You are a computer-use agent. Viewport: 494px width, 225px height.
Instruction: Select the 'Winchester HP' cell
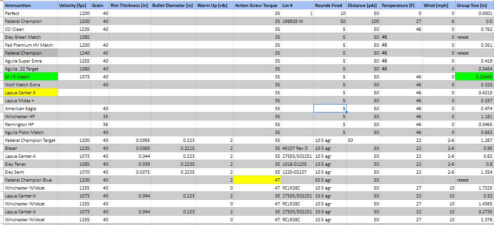[31, 116]
